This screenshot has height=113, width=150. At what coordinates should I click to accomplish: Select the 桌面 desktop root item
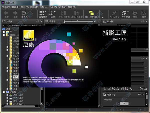[8, 29]
